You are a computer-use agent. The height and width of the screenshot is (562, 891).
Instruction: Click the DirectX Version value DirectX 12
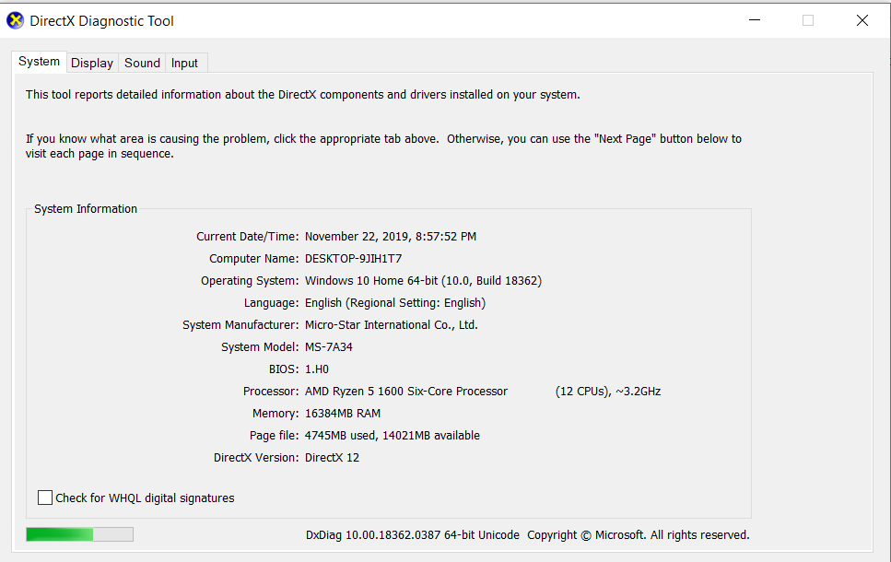pyautogui.click(x=332, y=458)
